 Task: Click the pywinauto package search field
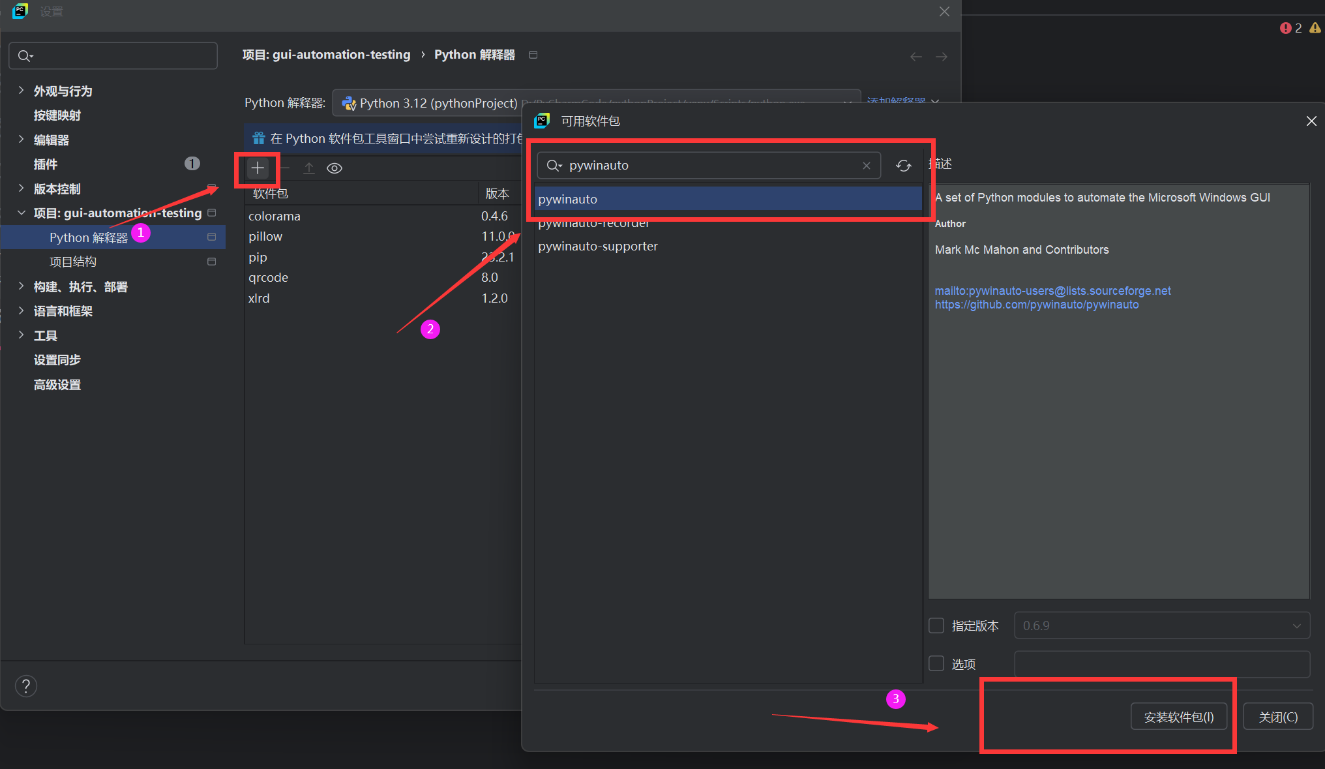pyautogui.click(x=709, y=166)
